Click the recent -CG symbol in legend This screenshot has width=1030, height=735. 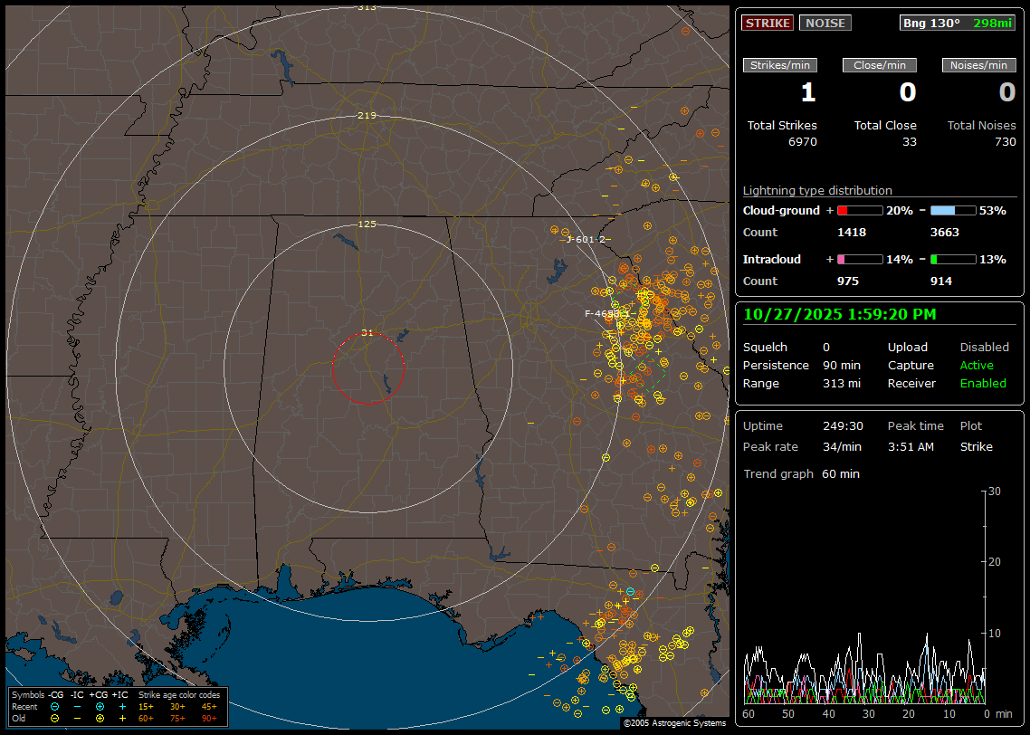click(55, 706)
